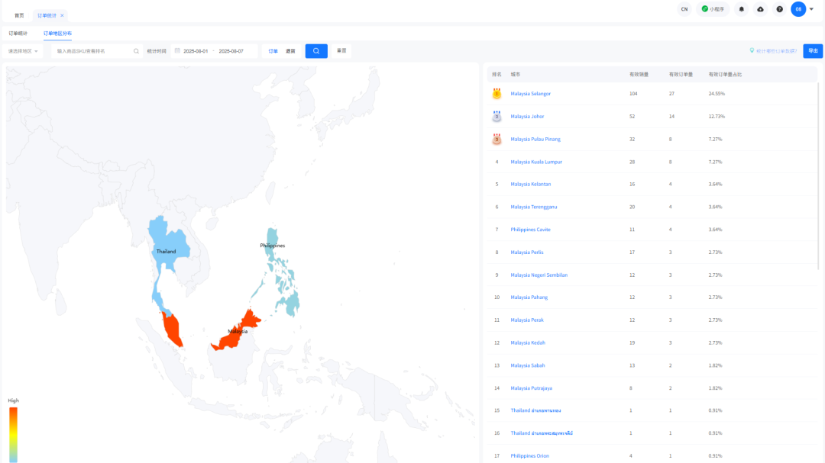The width and height of the screenshot is (825, 463).
Task: Open Malaysia Perak link
Action: (526, 320)
